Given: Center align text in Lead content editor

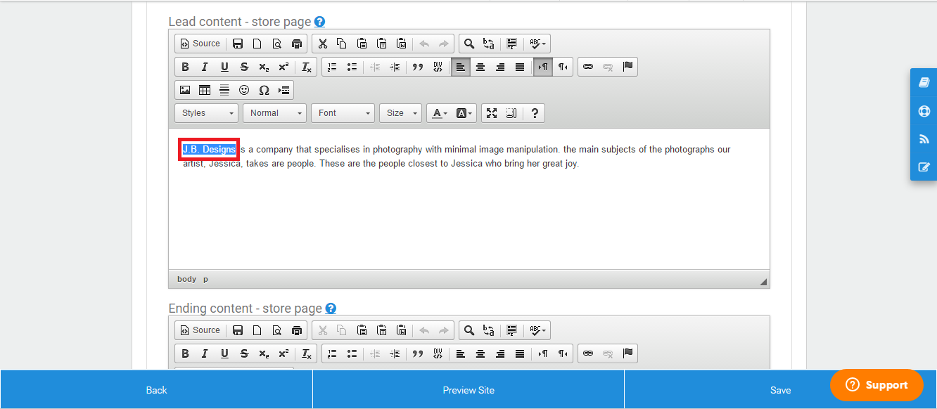Looking at the screenshot, I should pos(480,67).
